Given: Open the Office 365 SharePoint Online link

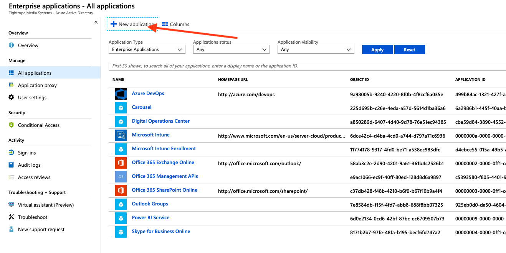Looking at the screenshot, I should [165, 190].
